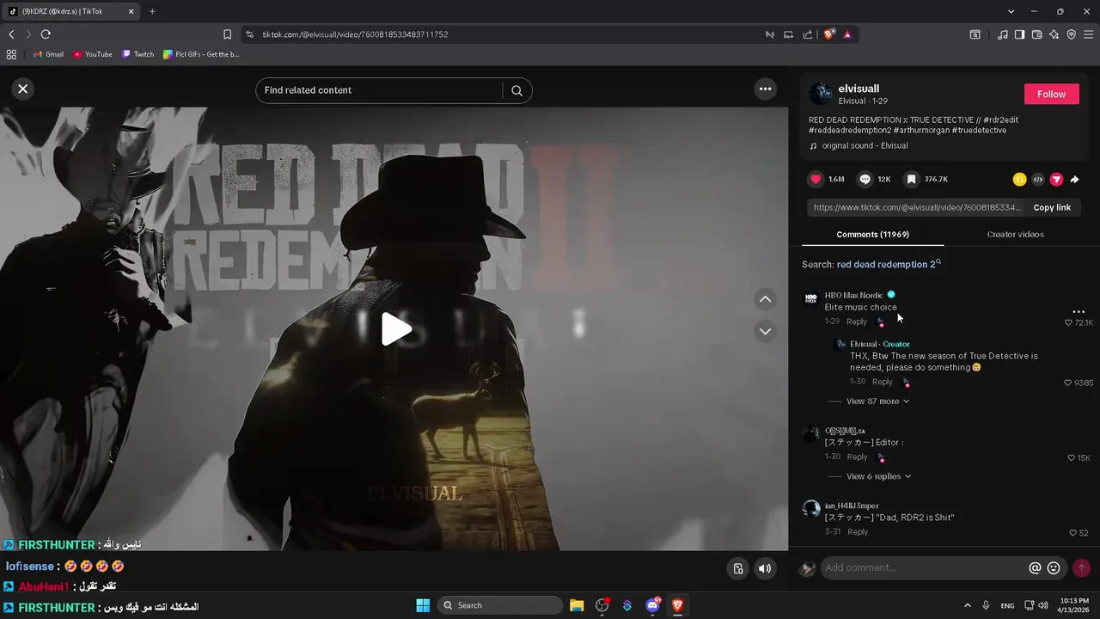1100x619 pixels.
Task: Open Brave Shields lion icon
Action: coord(828,34)
